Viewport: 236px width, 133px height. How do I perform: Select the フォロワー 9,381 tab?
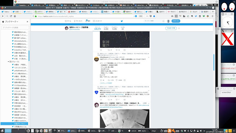pyautogui.click(x=115, y=28)
